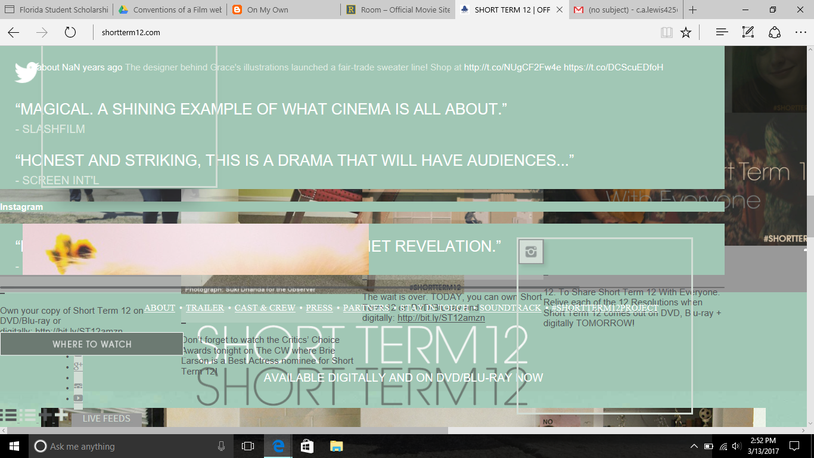Open the Edge Hub lines icon
This screenshot has width=814, height=458.
click(x=722, y=33)
